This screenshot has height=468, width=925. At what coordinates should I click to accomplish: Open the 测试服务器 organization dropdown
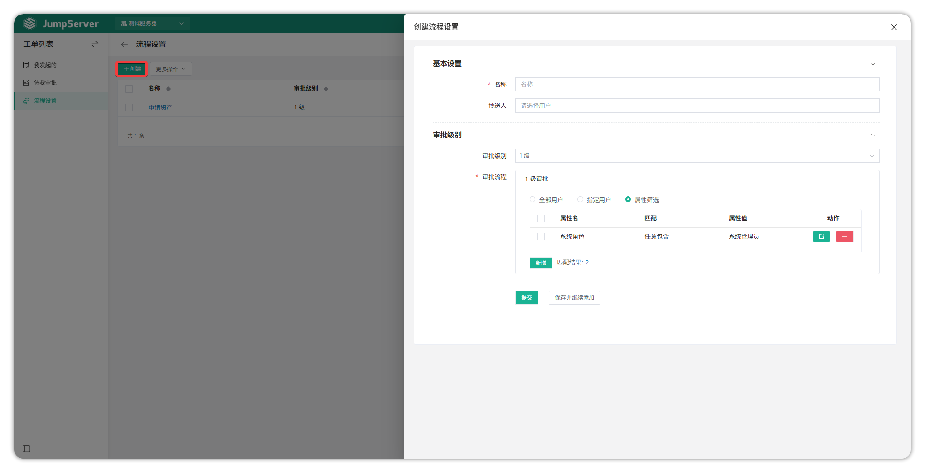152,23
